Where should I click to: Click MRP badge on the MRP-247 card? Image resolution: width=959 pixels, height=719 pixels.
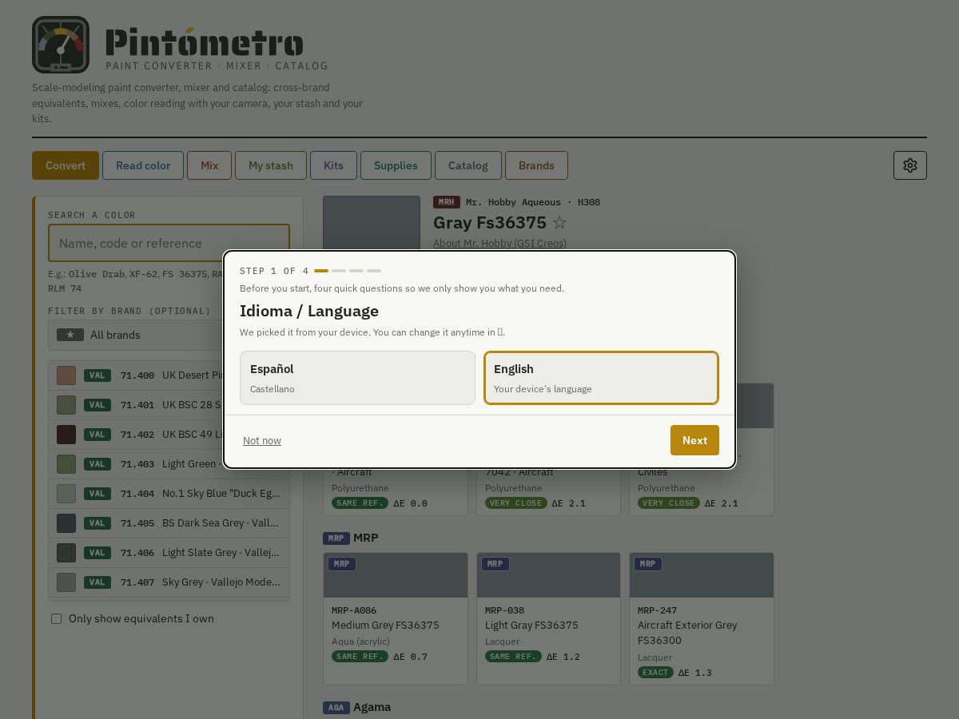coord(647,564)
